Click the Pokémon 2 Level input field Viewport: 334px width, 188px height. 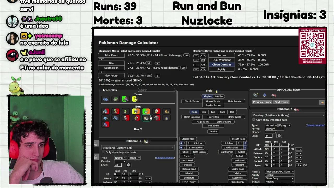click(x=269, y=136)
